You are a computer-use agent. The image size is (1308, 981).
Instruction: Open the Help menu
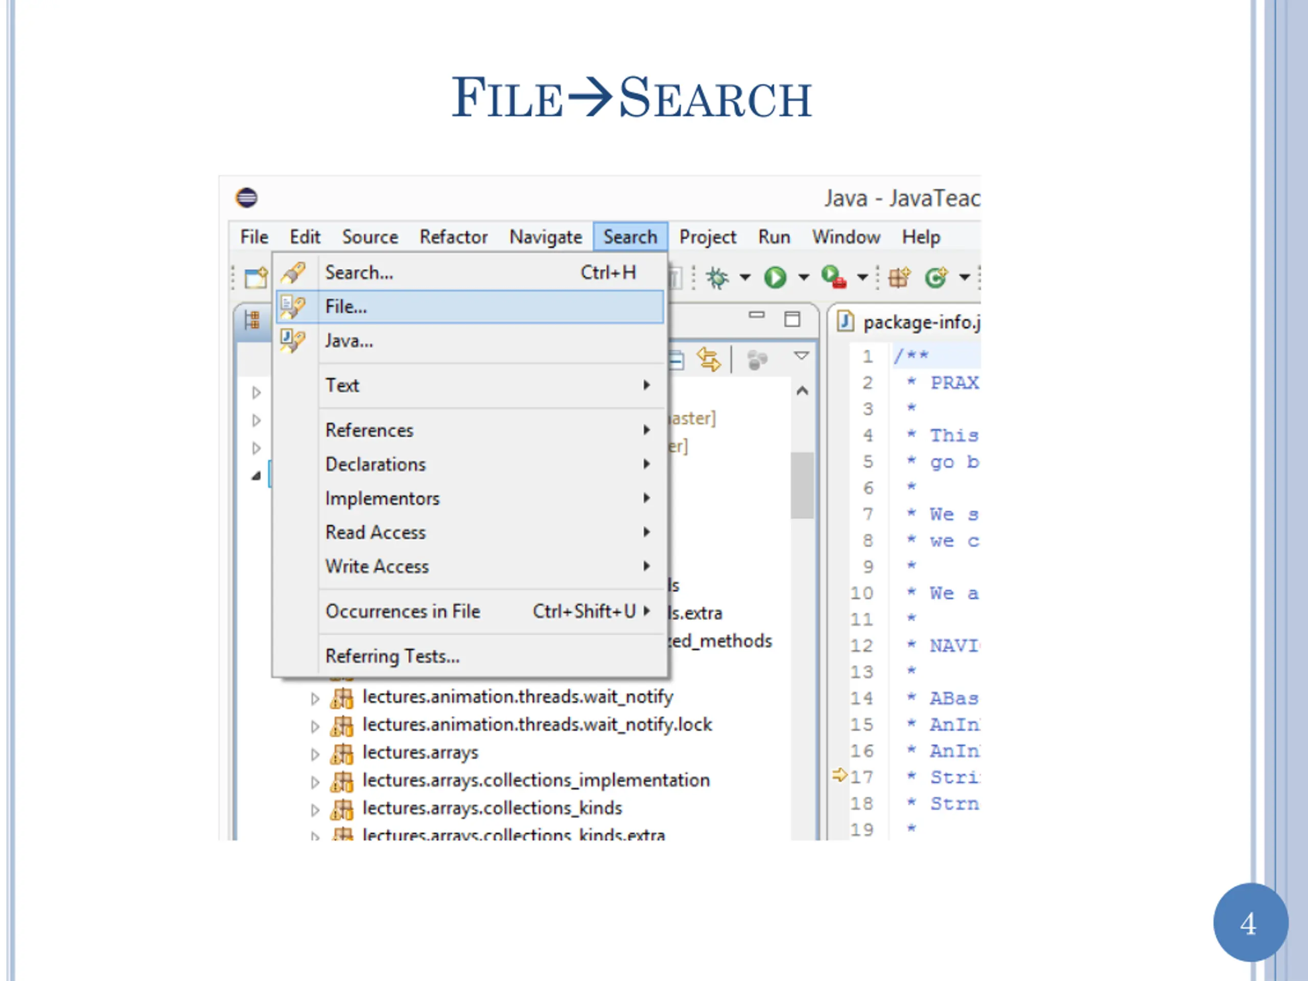pos(921,237)
